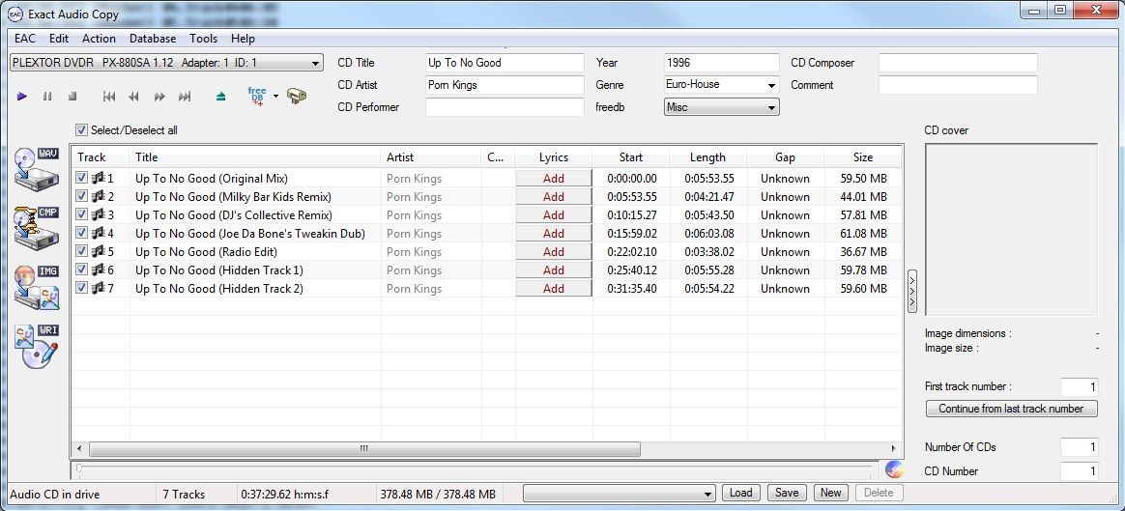Sort the list by the Length column header
The image size is (1125, 511).
pyautogui.click(x=708, y=157)
